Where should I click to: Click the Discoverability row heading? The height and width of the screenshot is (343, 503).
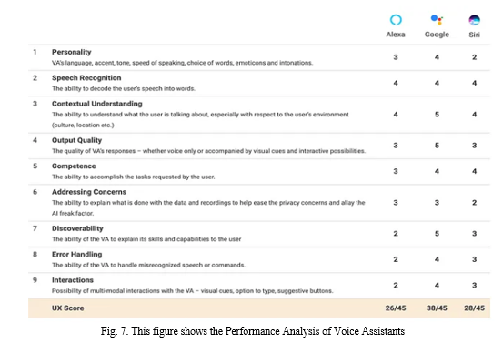point(77,228)
